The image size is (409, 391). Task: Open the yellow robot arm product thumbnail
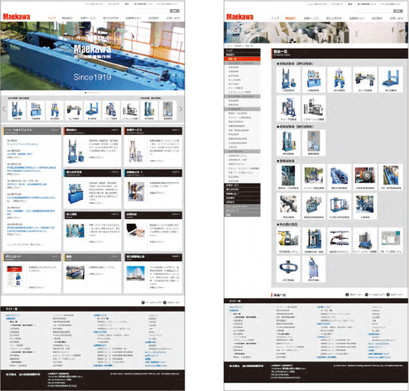tap(288, 241)
